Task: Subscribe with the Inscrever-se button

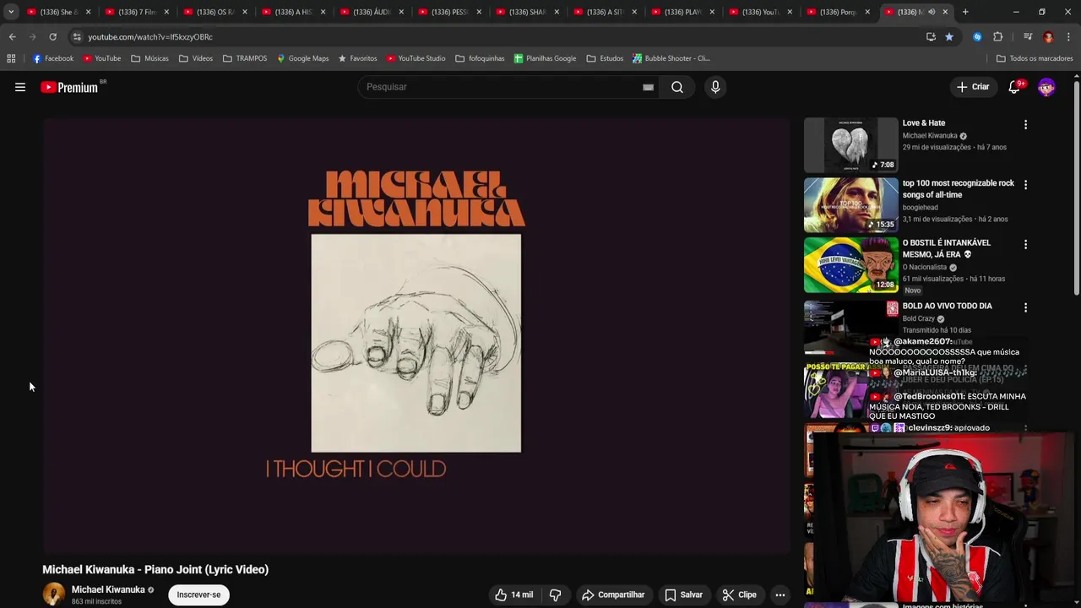Action: pos(198,594)
